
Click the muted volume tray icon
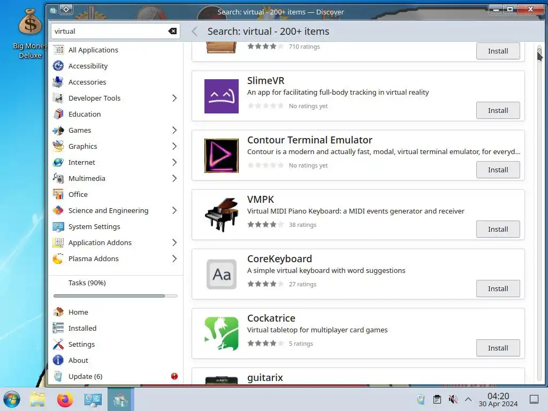453,399
